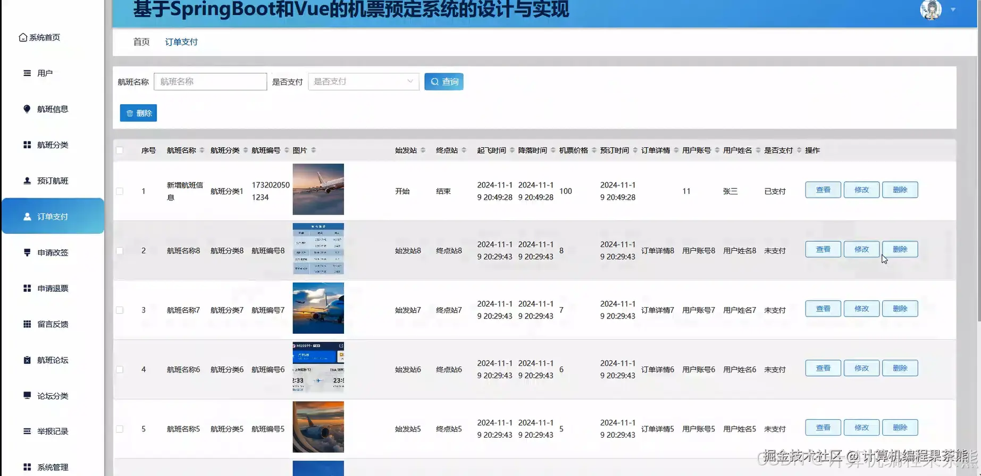Sort by 起飞时间 column arrows
The width and height of the screenshot is (981, 476).
[x=512, y=150]
